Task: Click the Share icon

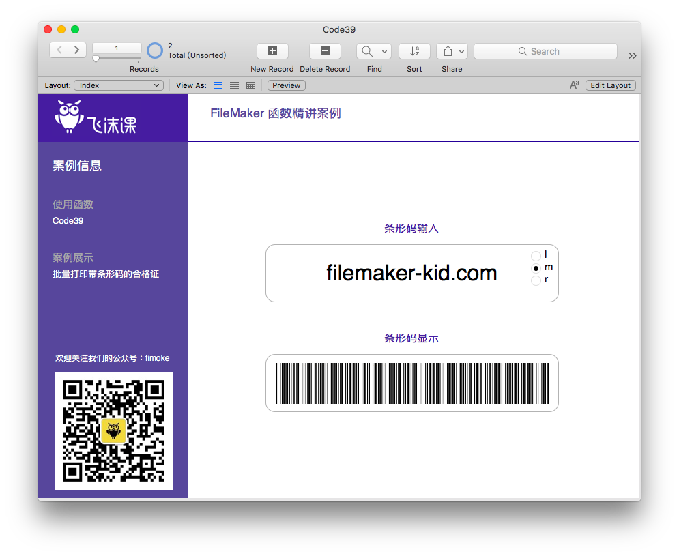Action: pyautogui.click(x=448, y=51)
